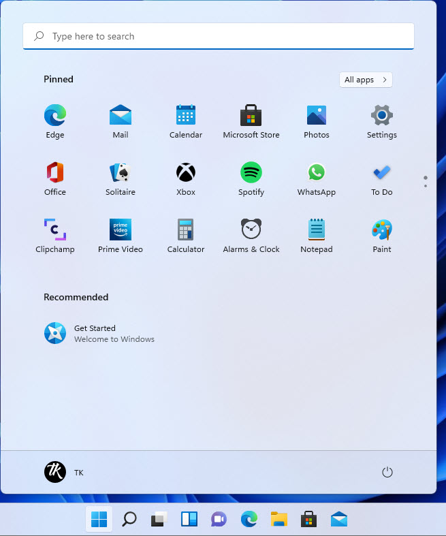Open the Widgets panel from taskbar
446x536 pixels.
[x=189, y=519]
